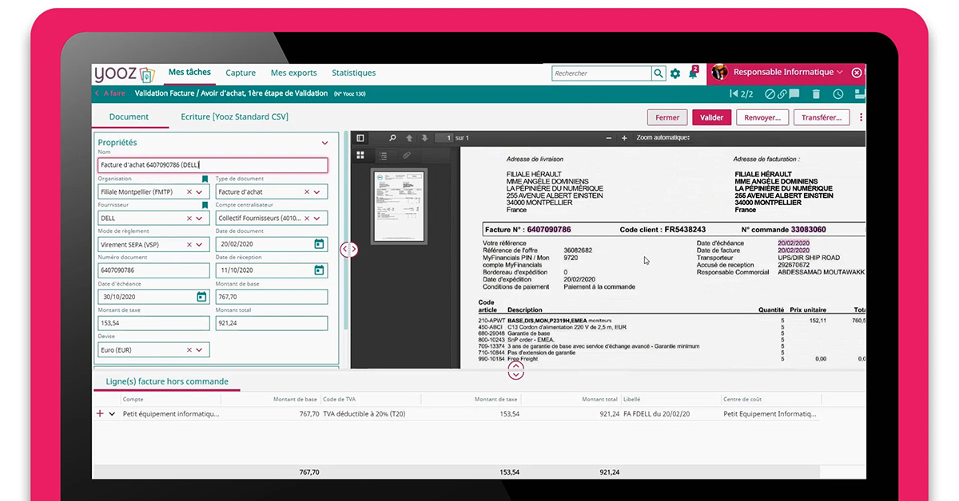The image size is (959, 501).
Task: Open the Fournisseur DELL dropdown
Action: coord(201,218)
